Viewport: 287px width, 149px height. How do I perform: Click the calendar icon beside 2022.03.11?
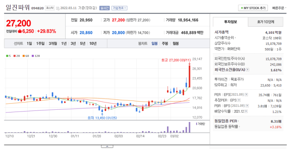[58, 8]
